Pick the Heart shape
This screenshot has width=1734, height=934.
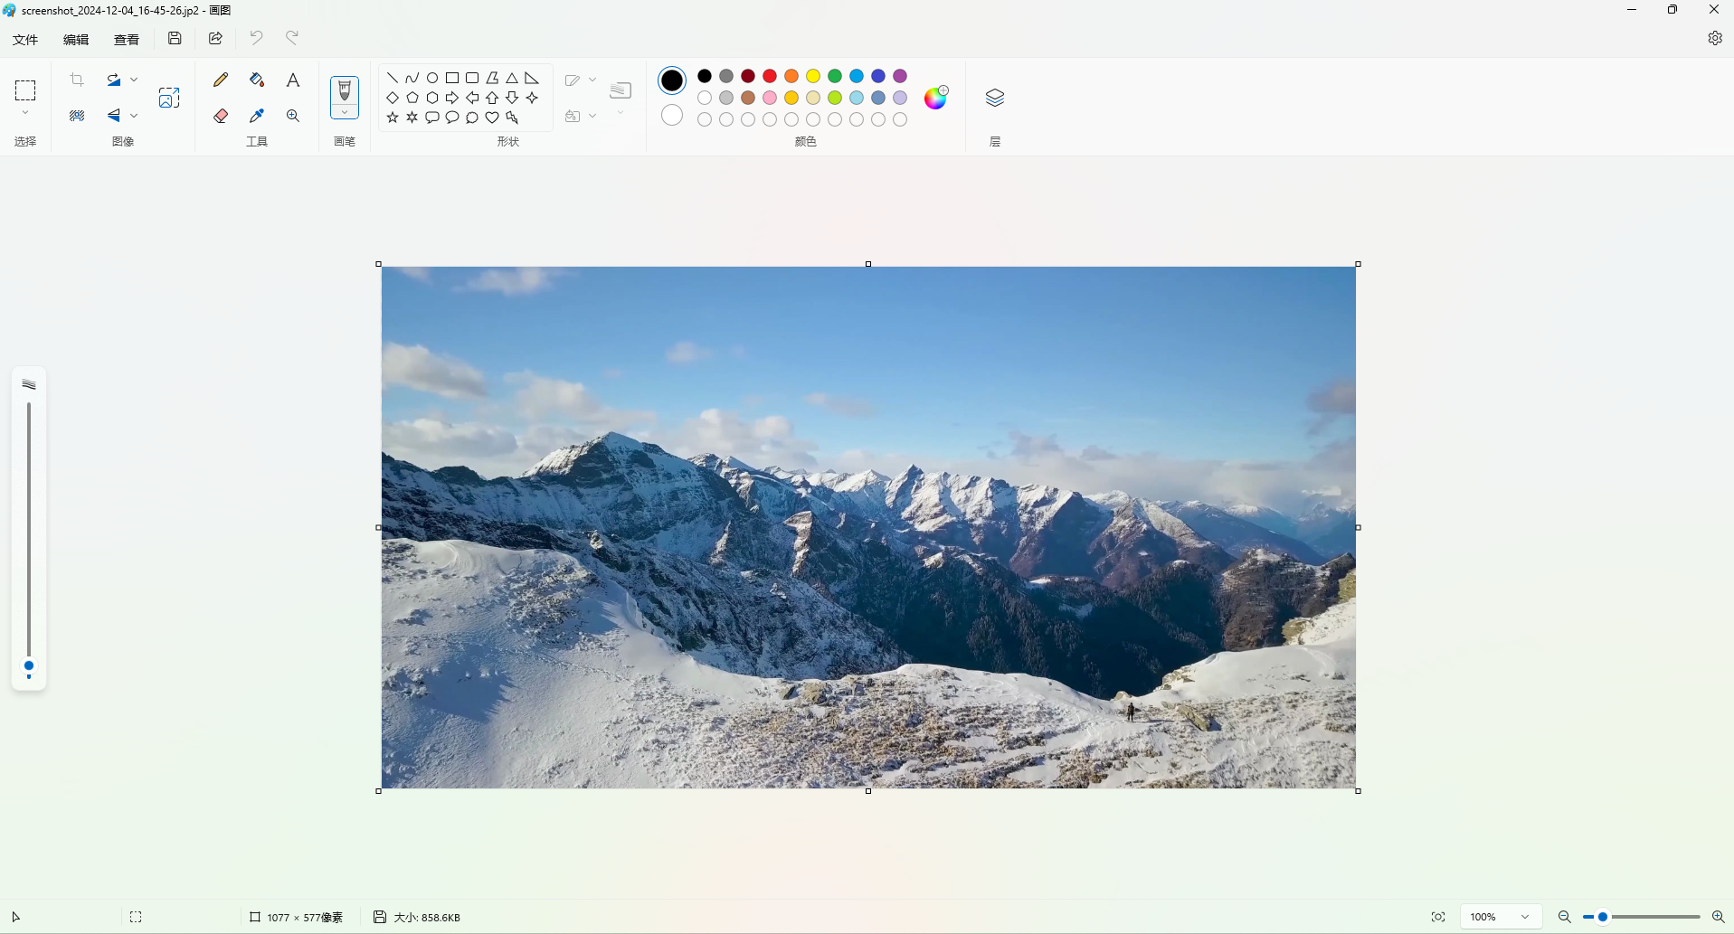[x=492, y=118]
